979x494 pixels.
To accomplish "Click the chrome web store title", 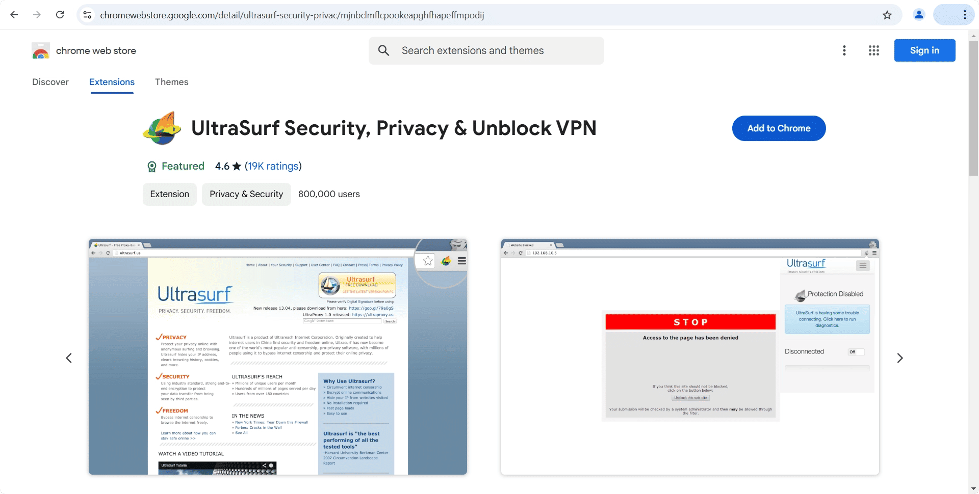I will coord(96,50).
